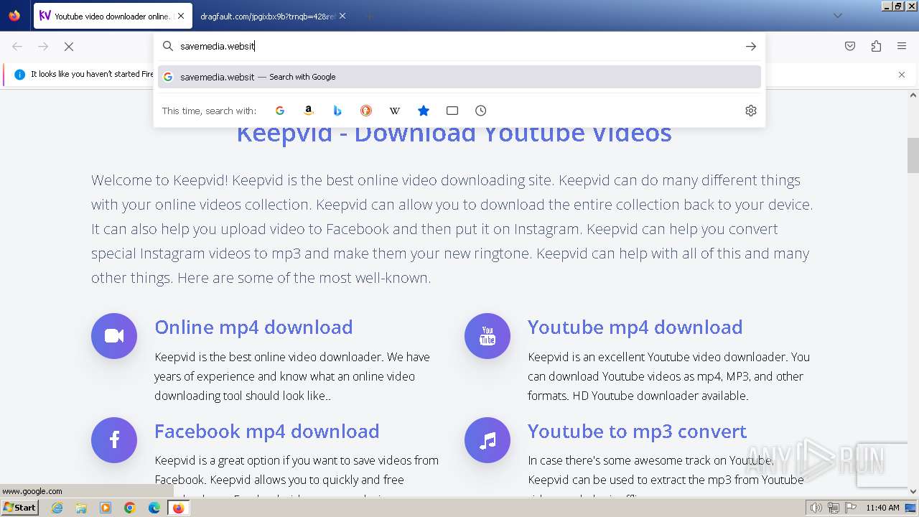This screenshot has width=919, height=517.
Task: Search with Amazon engine icon
Action: (x=309, y=111)
